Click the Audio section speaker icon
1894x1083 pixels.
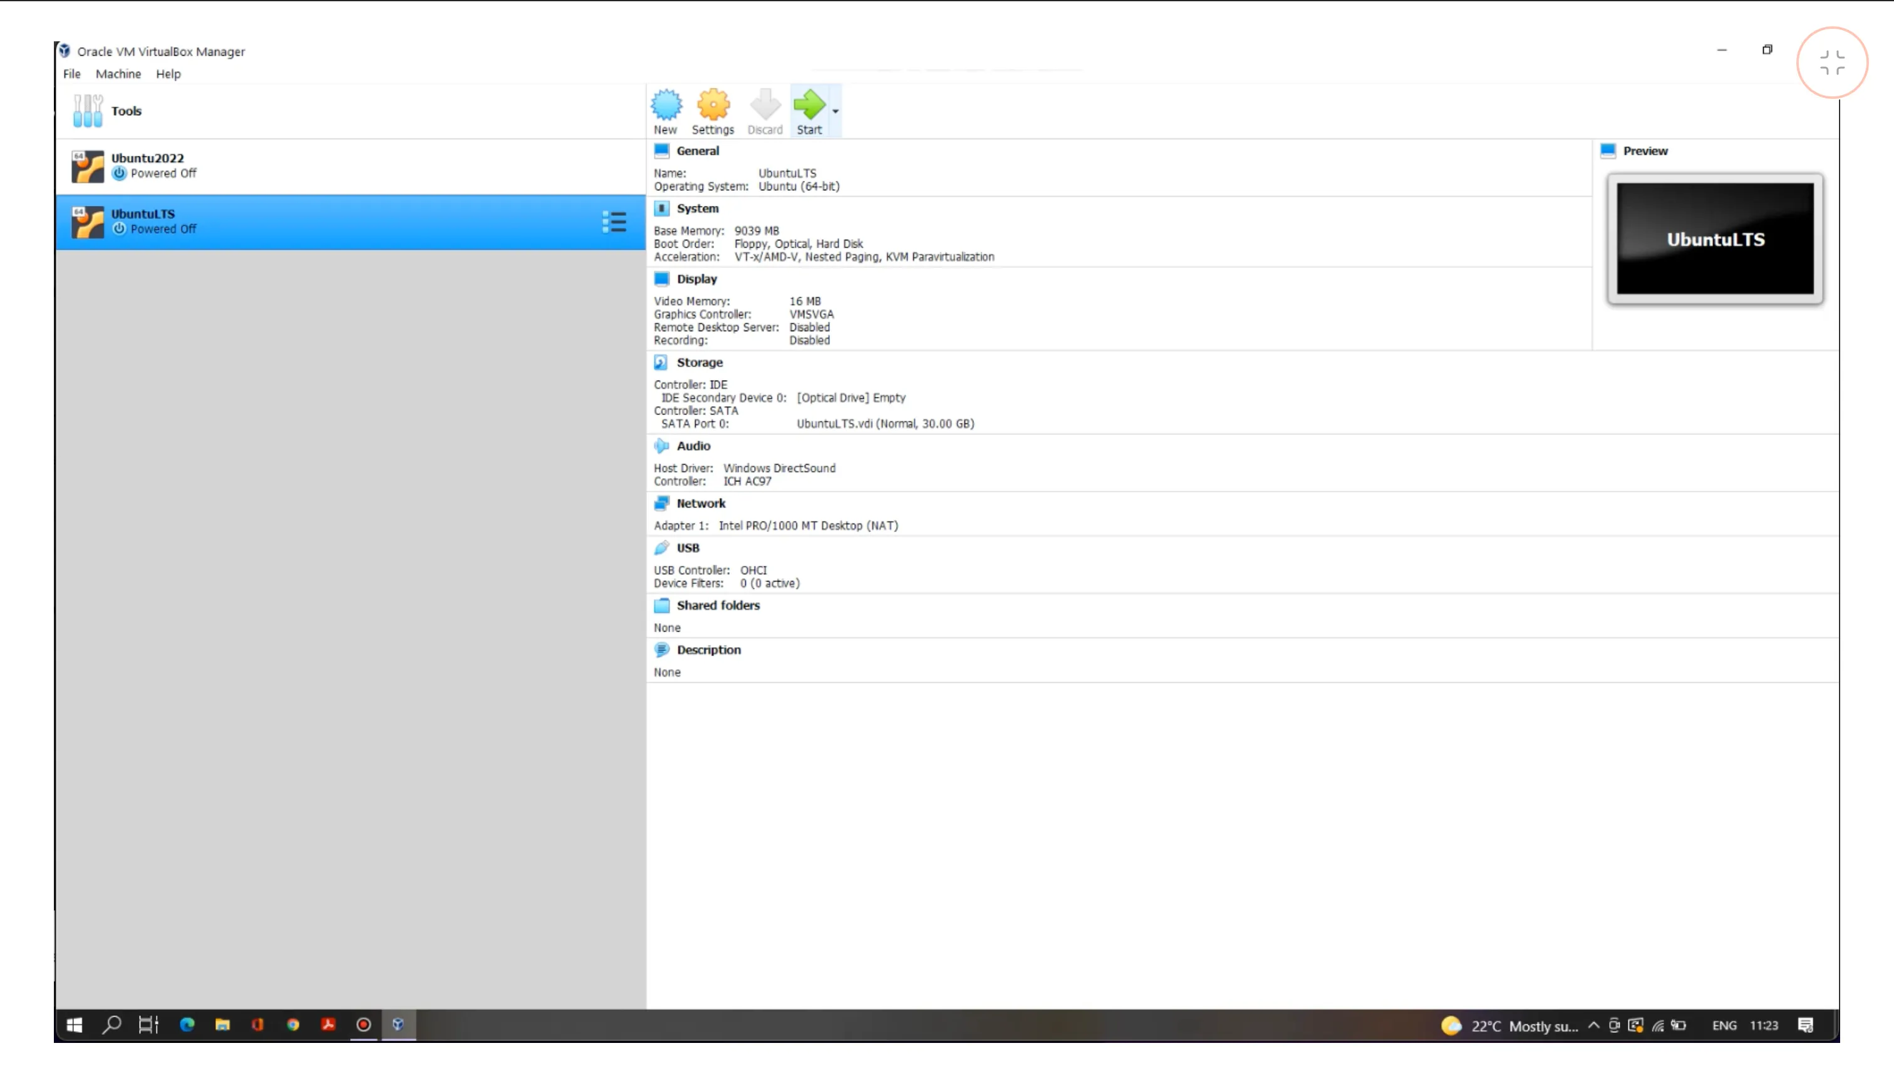(x=661, y=446)
